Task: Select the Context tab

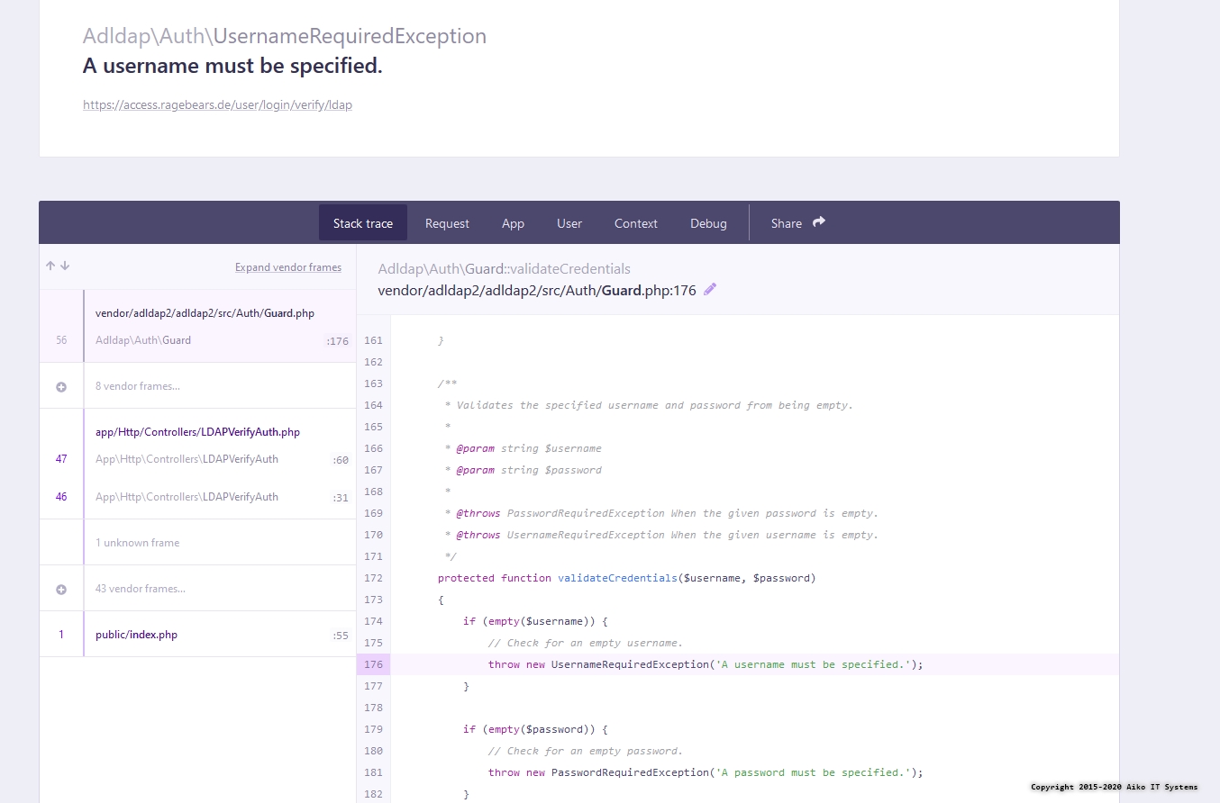Action: coord(635,222)
